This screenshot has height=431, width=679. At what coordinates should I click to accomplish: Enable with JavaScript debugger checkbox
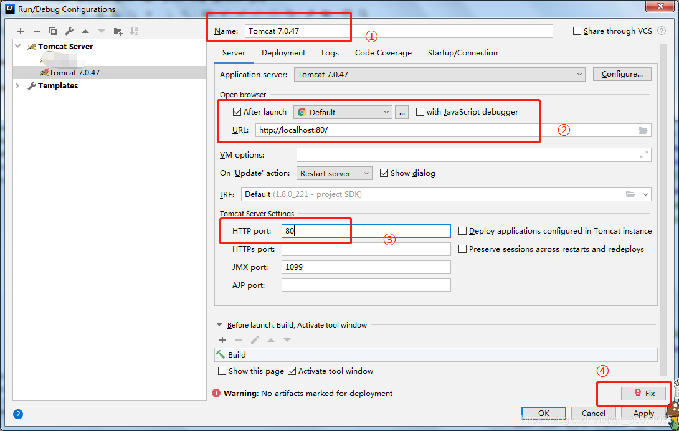pos(420,111)
